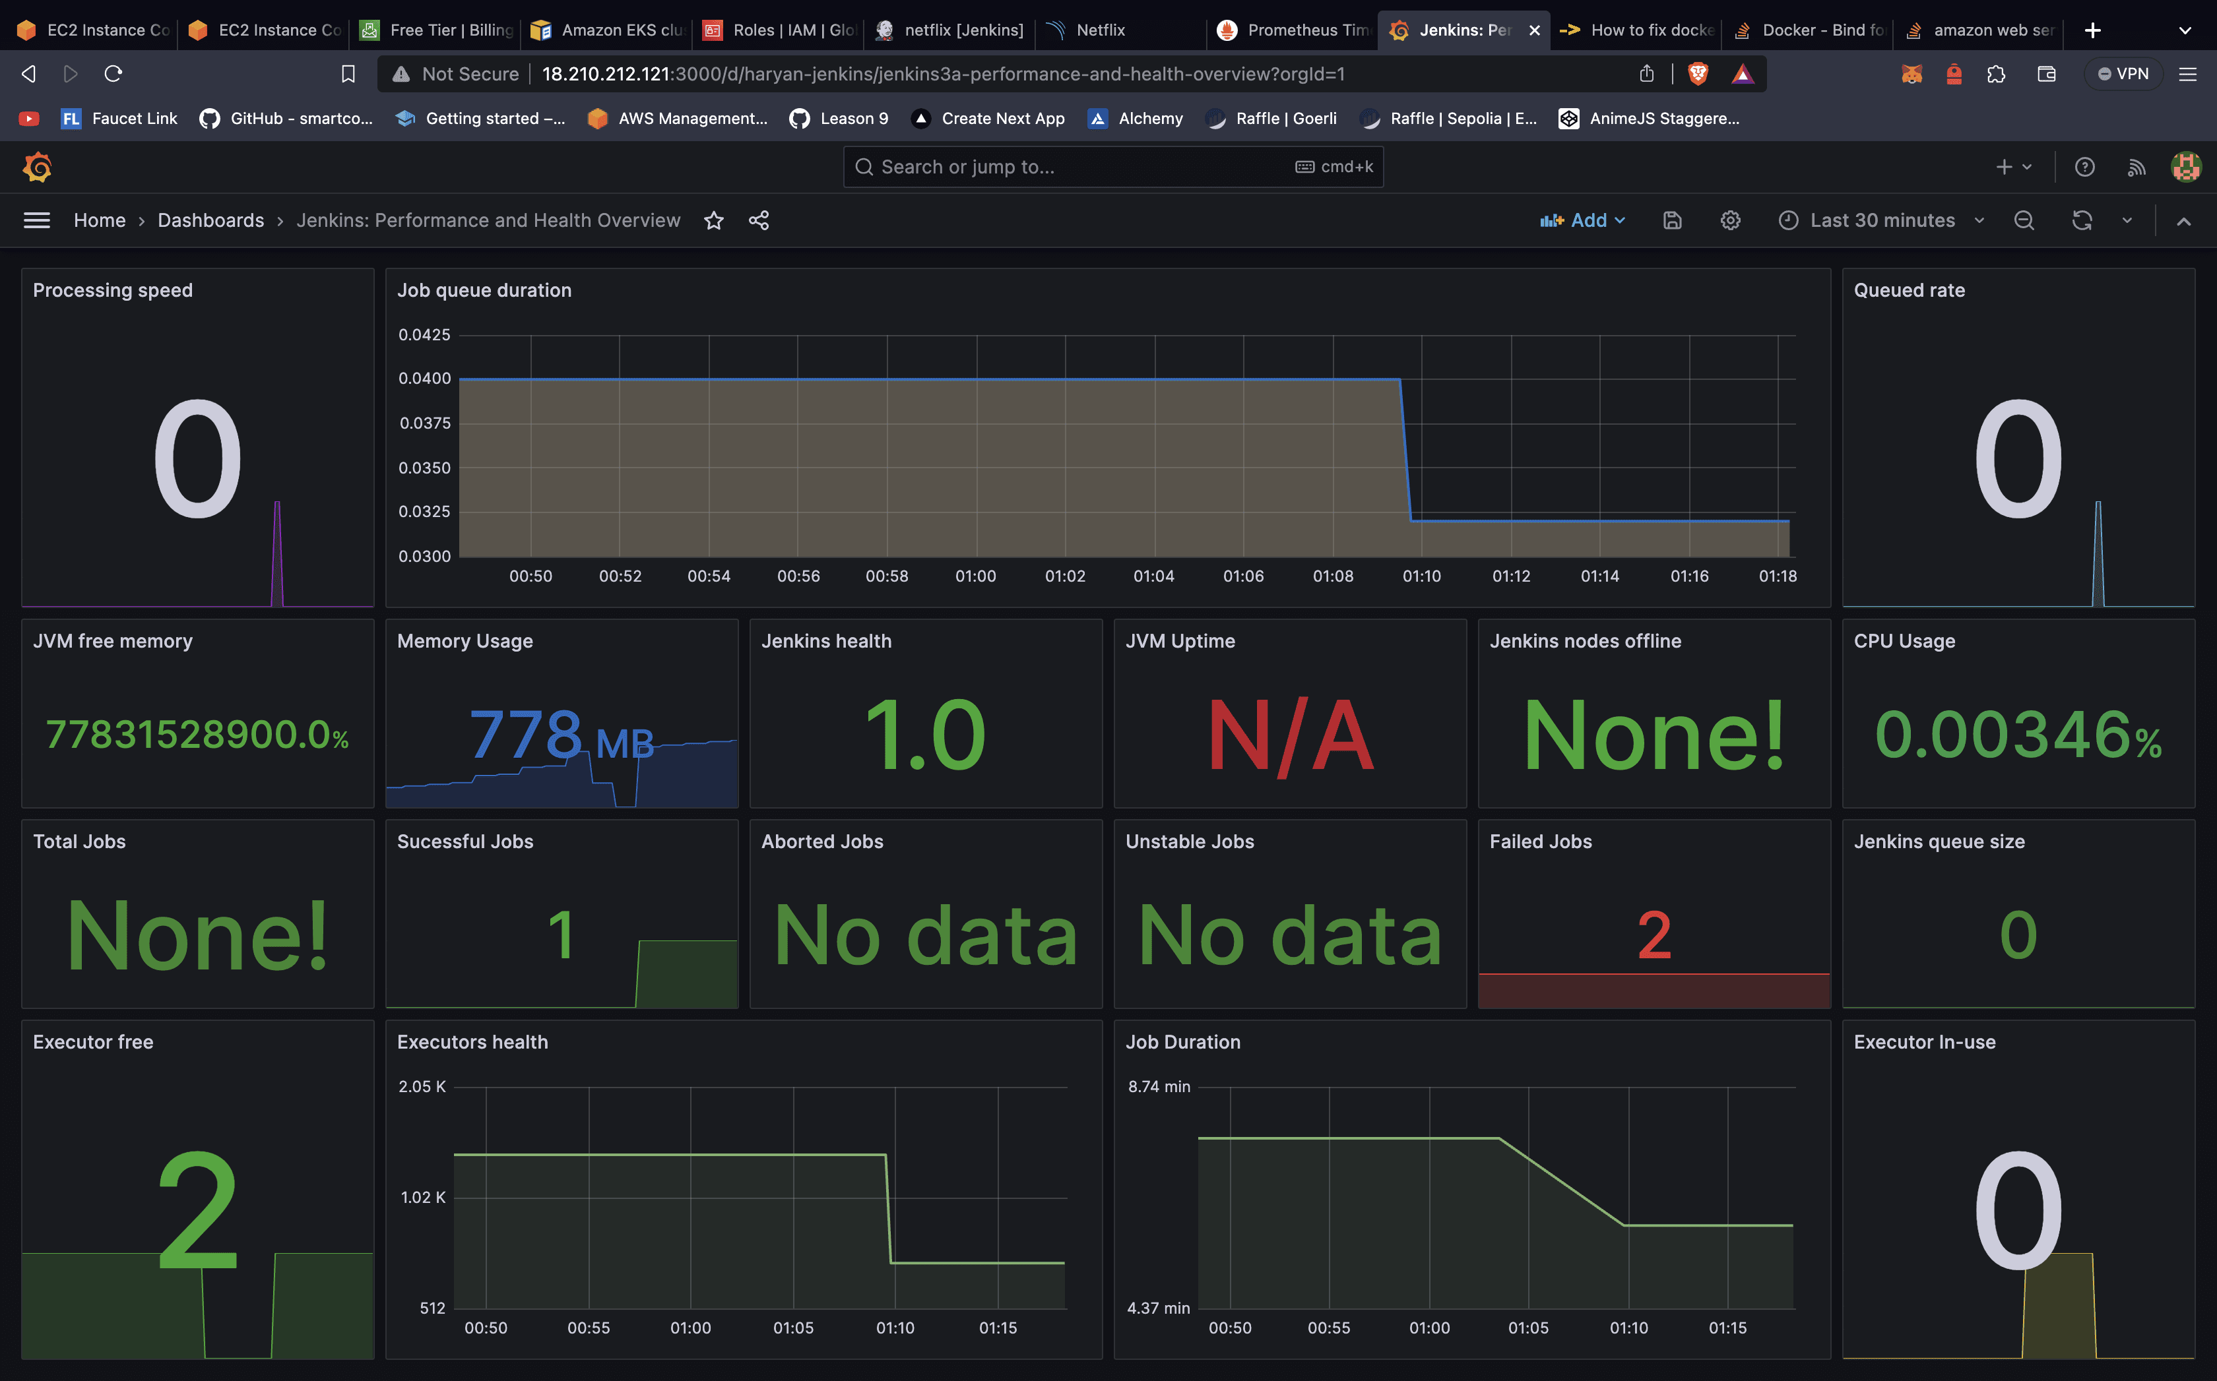Switch to the Prometheus Time tab
Screen dimensions: 2217x1381
1292,30
